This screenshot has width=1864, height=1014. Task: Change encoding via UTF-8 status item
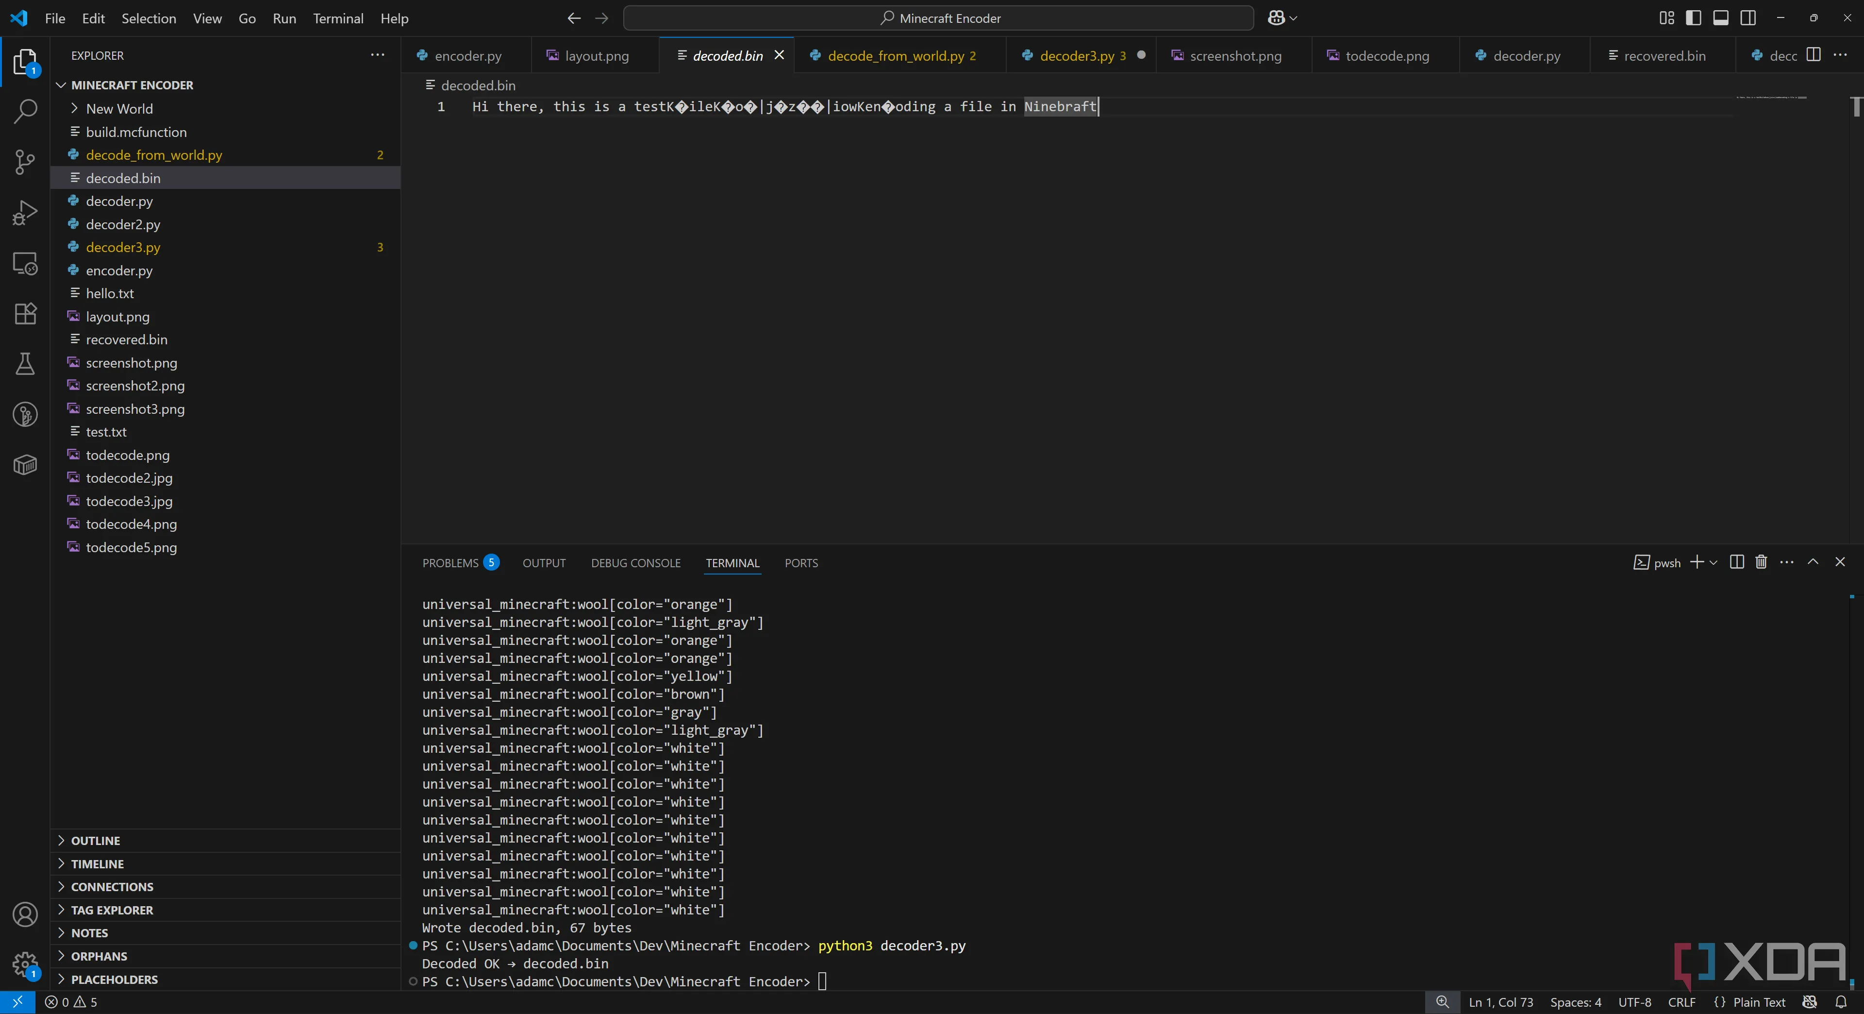[1634, 1002]
